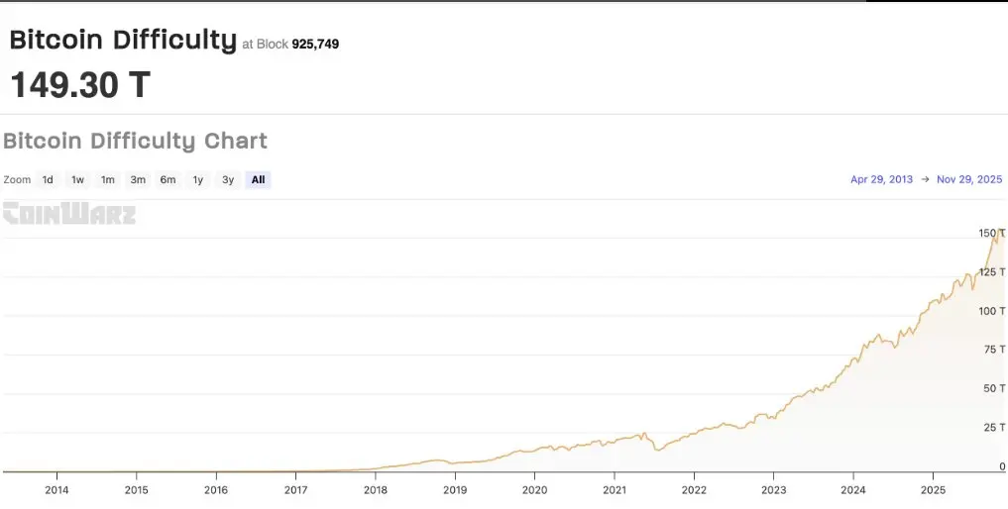This screenshot has height=509, width=1008.
Task: Click the 2025 x-axis label
Action: click(932, 490)
